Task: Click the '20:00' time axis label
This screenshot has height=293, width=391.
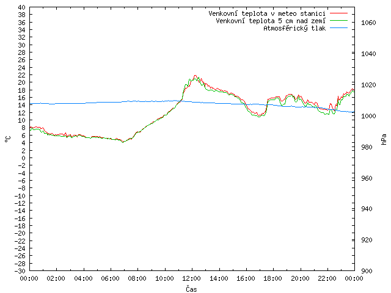Action: pos(300,278)
